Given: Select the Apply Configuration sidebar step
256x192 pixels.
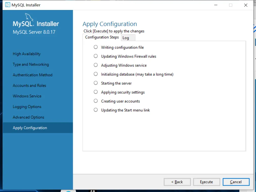Looking at the screenshot, I should coord(38,128).
